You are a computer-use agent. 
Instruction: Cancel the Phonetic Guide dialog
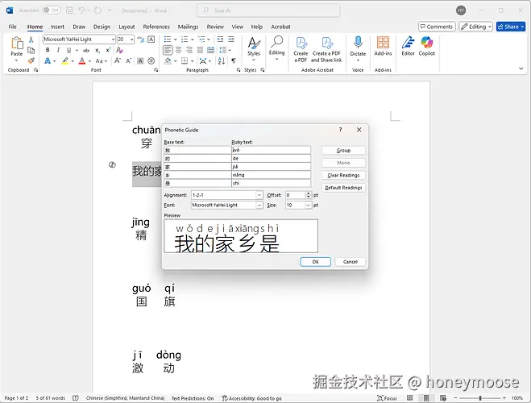351,262
